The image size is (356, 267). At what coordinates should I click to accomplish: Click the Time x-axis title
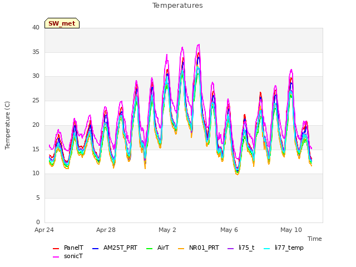315,239
